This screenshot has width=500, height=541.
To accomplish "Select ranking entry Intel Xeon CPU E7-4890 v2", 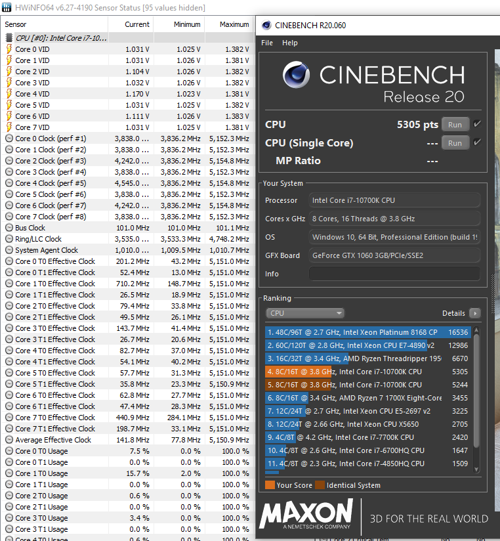I will tap(368, 345).
